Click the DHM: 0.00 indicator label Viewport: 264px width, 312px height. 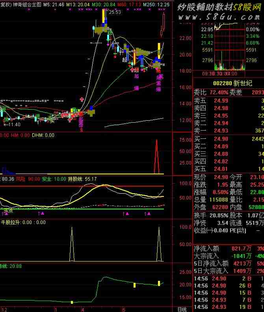point(43,135)
